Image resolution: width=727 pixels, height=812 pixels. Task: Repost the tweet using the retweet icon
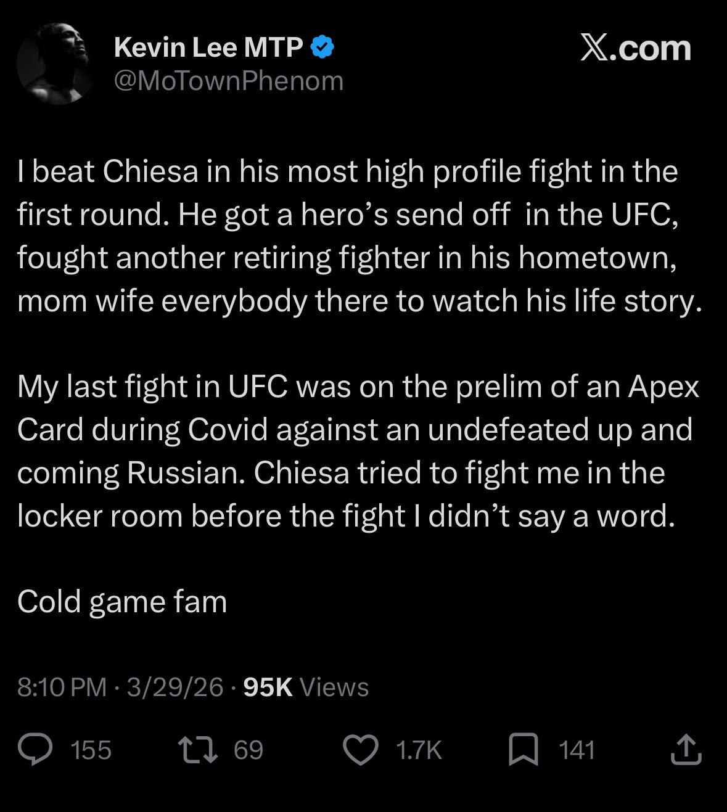(197, 749)
